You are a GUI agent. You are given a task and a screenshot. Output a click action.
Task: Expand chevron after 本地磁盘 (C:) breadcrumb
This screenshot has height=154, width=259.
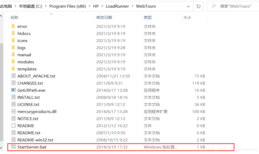(x=46, y=6)
